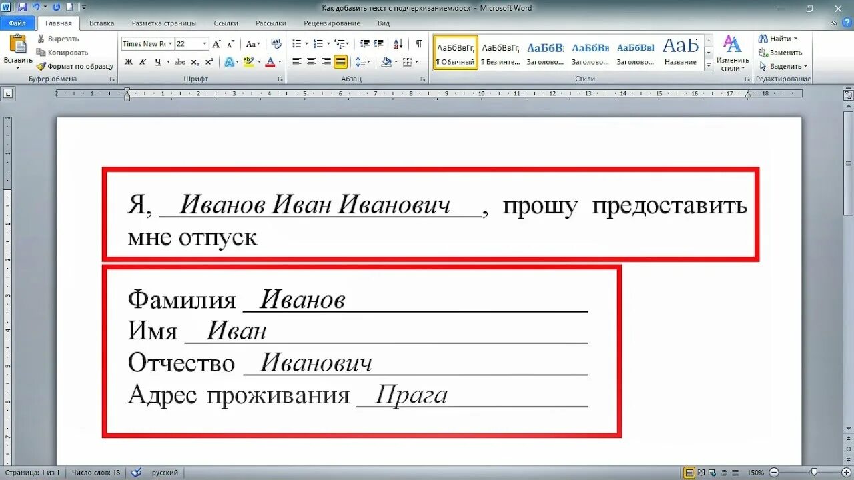Open the Change Case (Аа) menu

point(252,44)
